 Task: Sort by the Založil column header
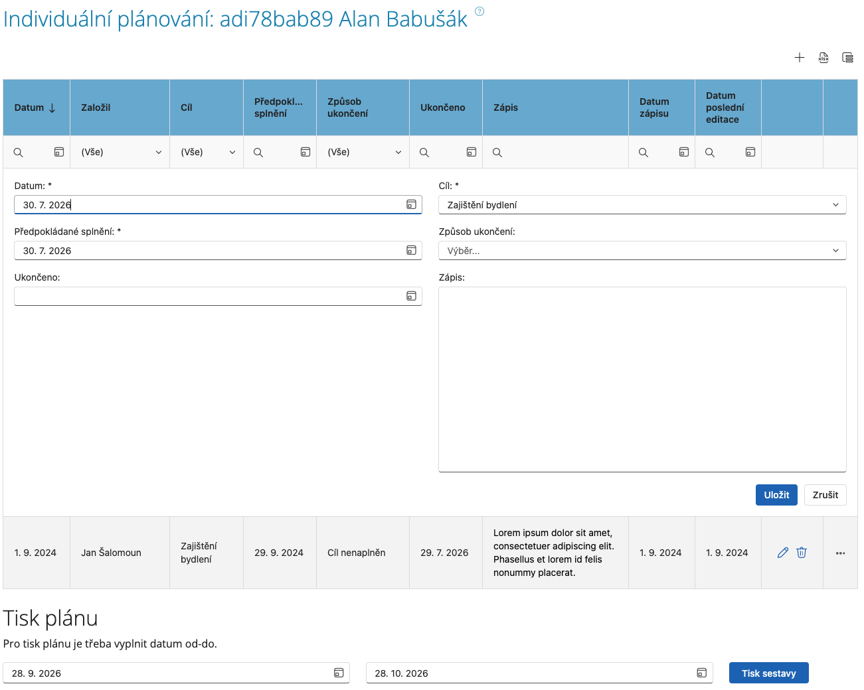click(120, 107)
